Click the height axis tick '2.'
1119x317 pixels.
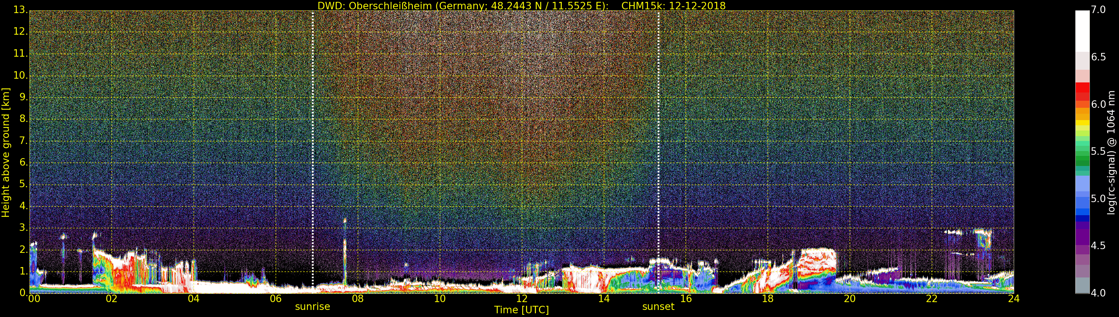click(x=23, y=250)
